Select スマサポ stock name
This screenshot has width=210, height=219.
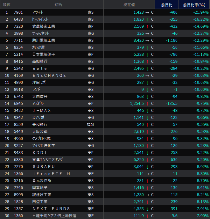38,117
